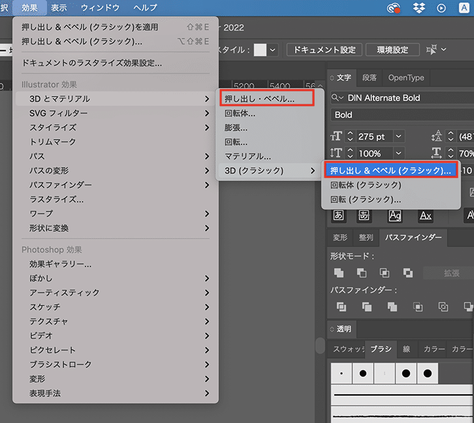This screenshot has height=423, width=474.
Task: Open the 275 pt font size dropdown
Action: [399, 136]
